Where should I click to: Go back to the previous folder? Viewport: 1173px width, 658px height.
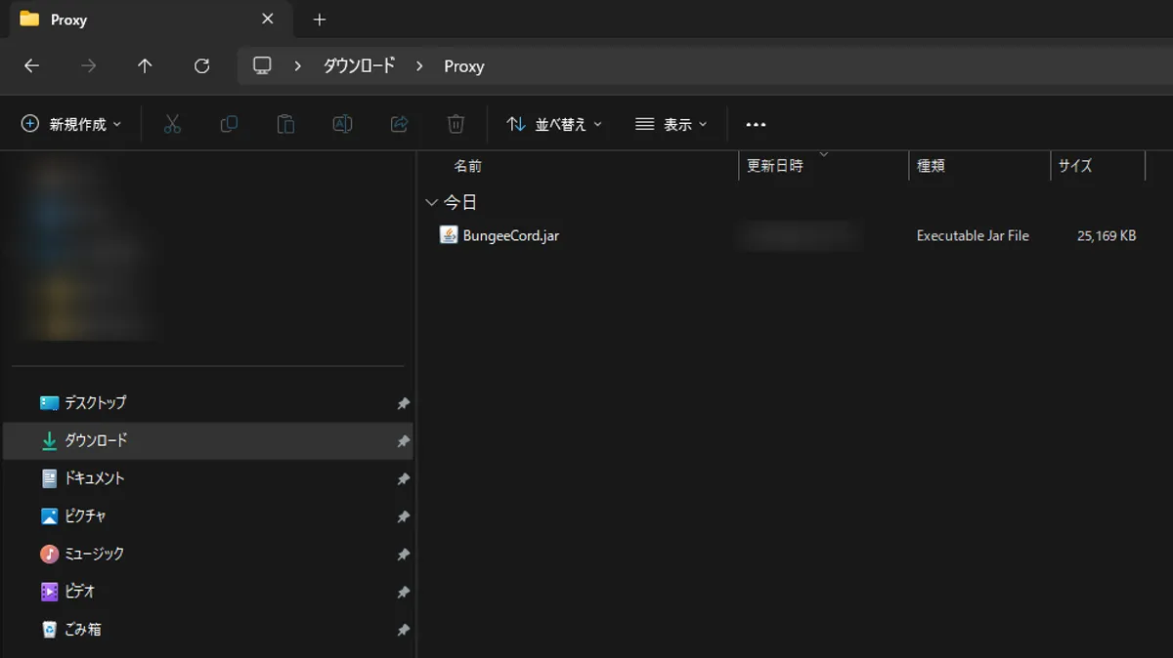[31, 66]
